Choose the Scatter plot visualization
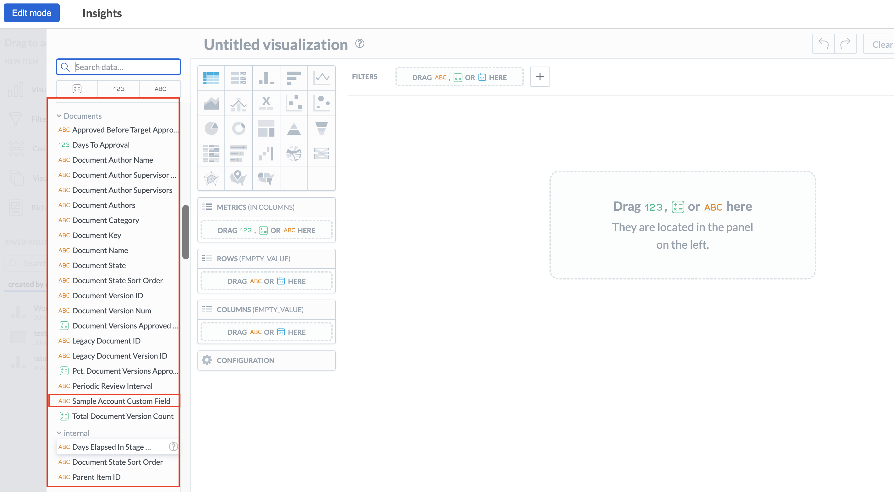The height and width of the screenshot is (493, 894). [294, 103]
